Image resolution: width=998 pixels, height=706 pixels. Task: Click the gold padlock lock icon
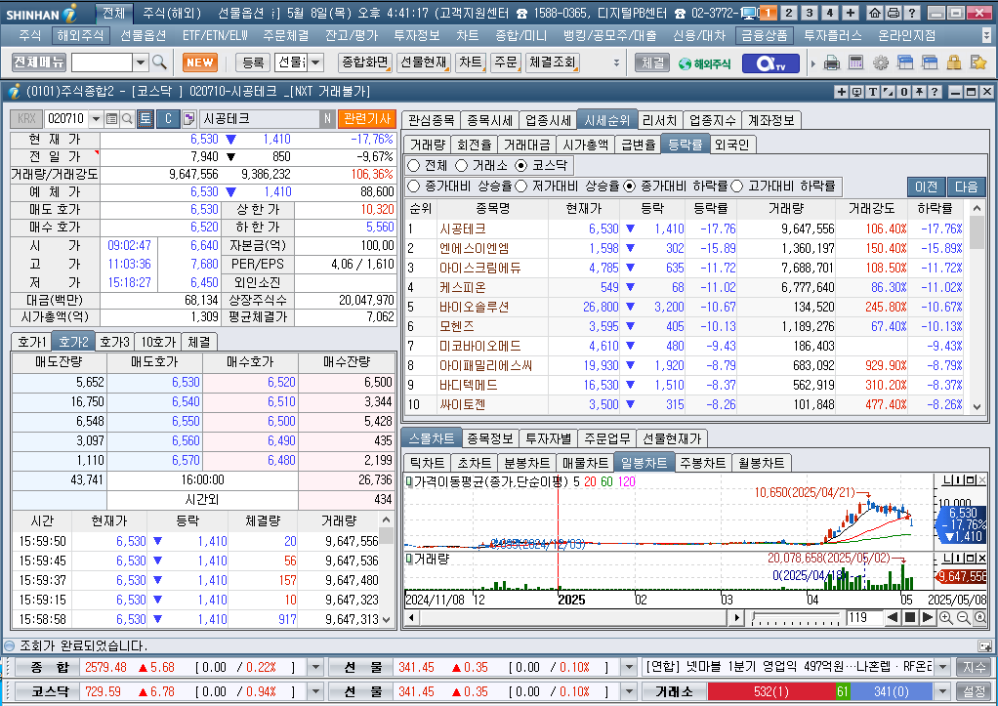pyautogui.click(x=953, y=62)
